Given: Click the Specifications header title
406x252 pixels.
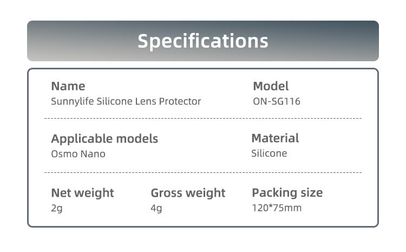Looking at the screenshot, I should 202,41.
